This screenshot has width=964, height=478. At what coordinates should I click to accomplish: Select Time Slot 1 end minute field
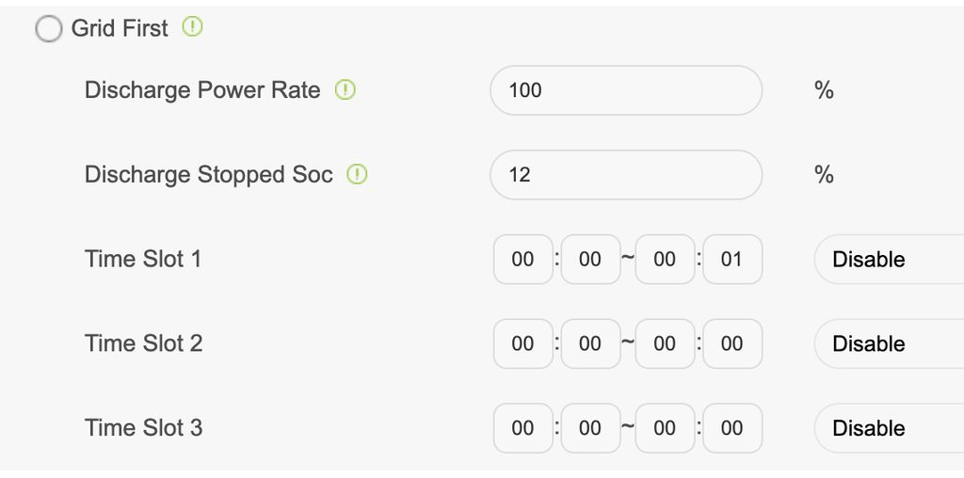(x=731, y=259)
